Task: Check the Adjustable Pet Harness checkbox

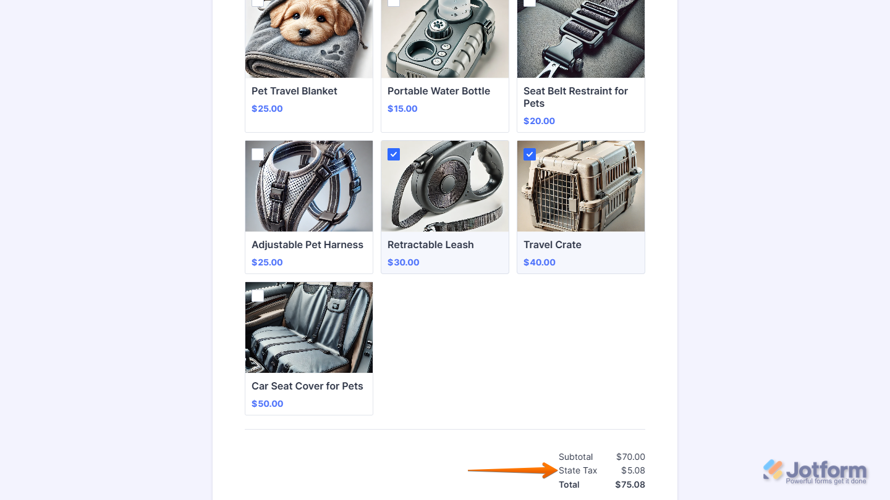Action: coord(258,154)
